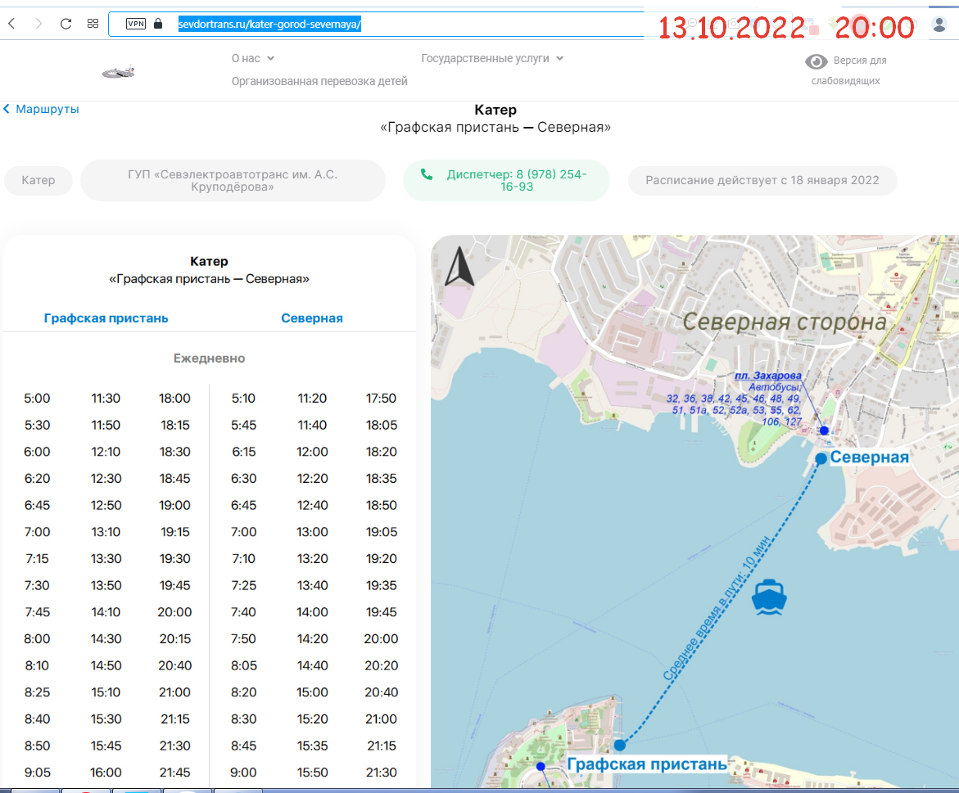Image resolution: width=959 pixels, height=793 pixels.
Task: Go back via Маршруты chevron link
Action: (41, 109)
